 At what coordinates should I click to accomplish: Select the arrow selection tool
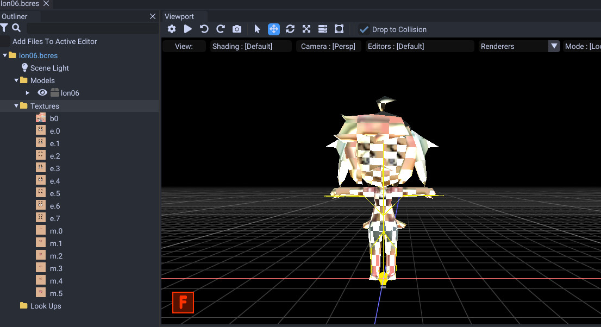click(257, 29)
